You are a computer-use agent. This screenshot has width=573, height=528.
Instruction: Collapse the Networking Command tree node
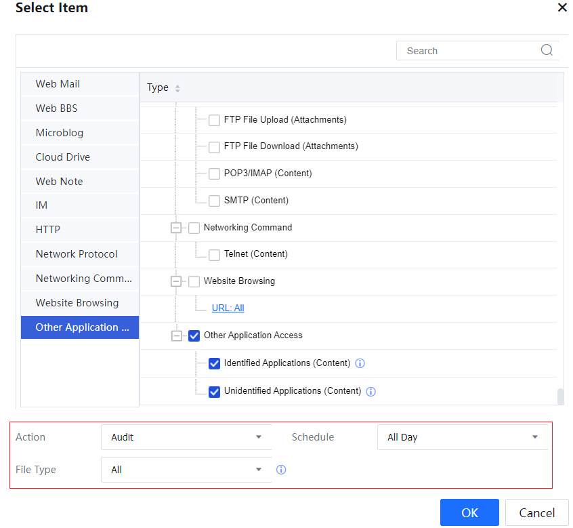click(176, 228)
